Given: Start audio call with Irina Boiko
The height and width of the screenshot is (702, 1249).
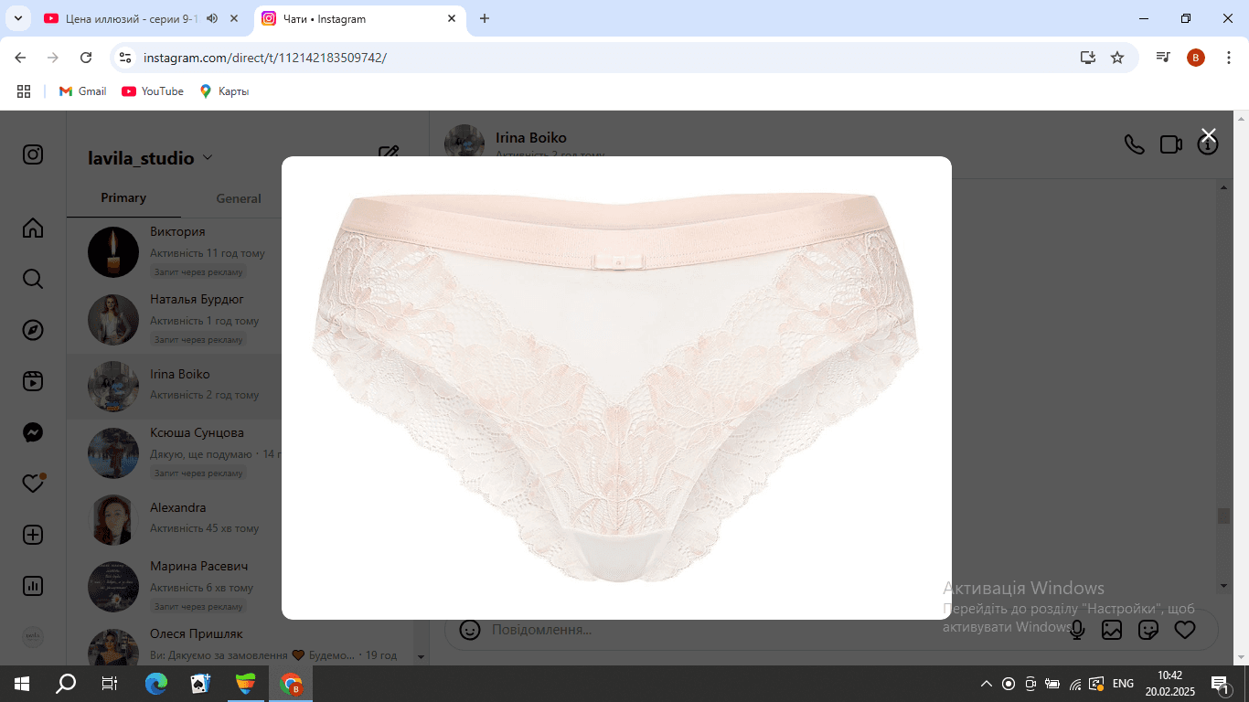Looking at the screenshot, I should pyautogui.click(x=1134, y=144).
